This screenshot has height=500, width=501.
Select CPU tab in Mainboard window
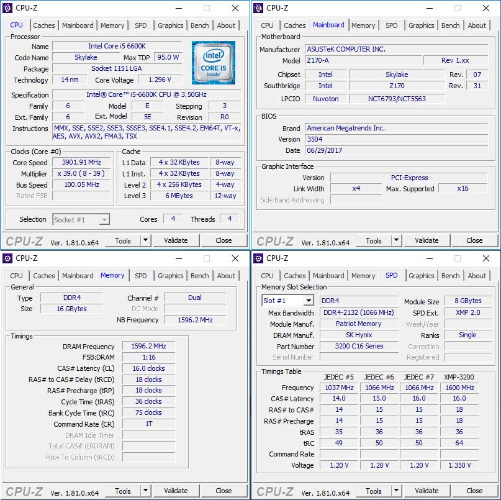[x=267, y=25]
